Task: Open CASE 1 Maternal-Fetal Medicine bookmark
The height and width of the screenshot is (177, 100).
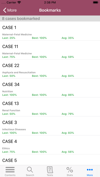Action: [50, 31]
